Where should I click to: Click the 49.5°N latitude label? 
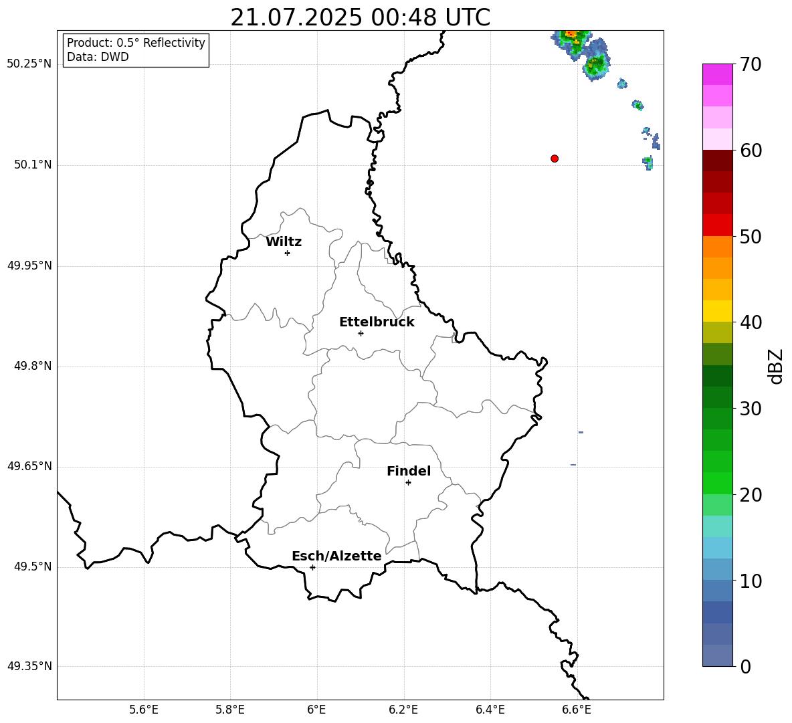tap(33, 567)
